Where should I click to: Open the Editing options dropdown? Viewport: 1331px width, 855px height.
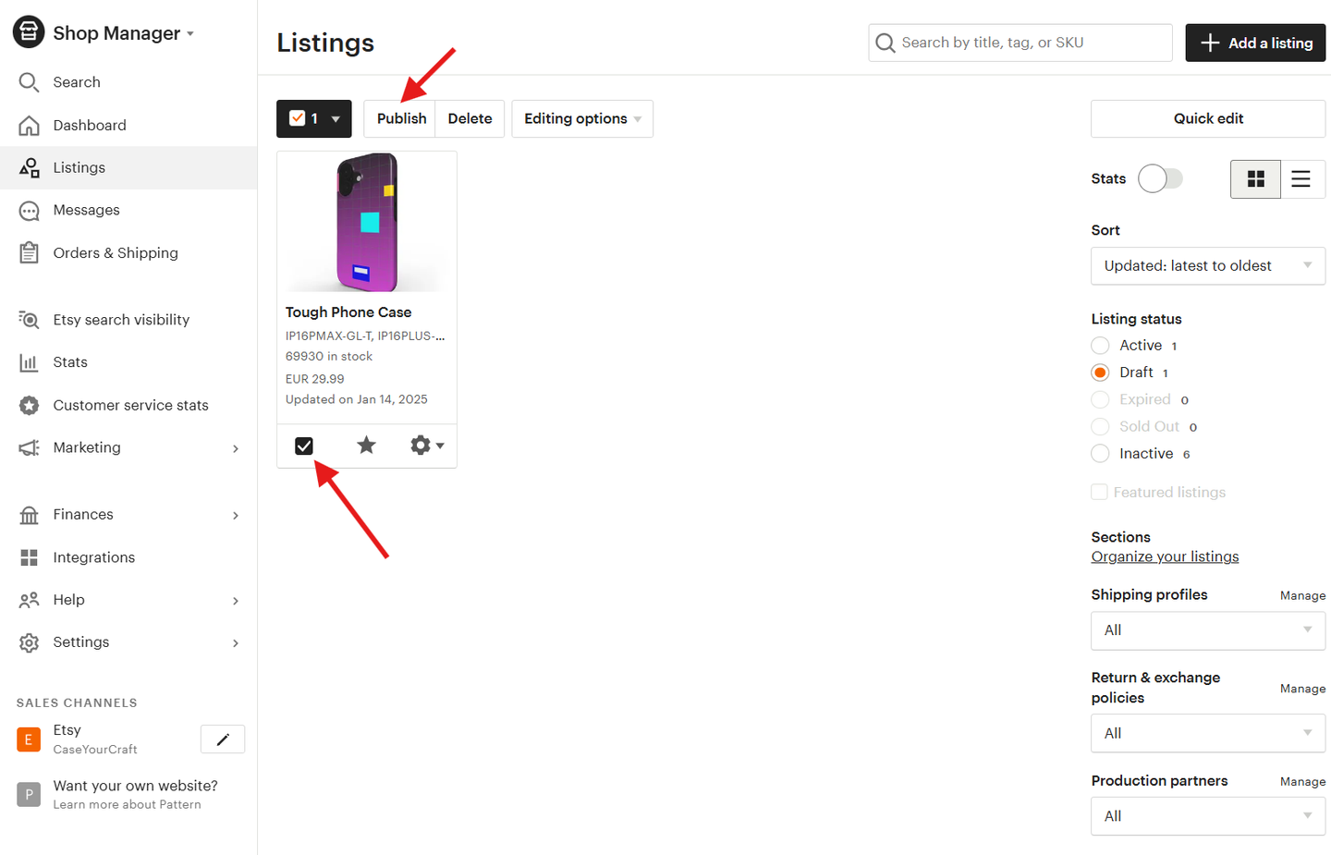point(581,118)
